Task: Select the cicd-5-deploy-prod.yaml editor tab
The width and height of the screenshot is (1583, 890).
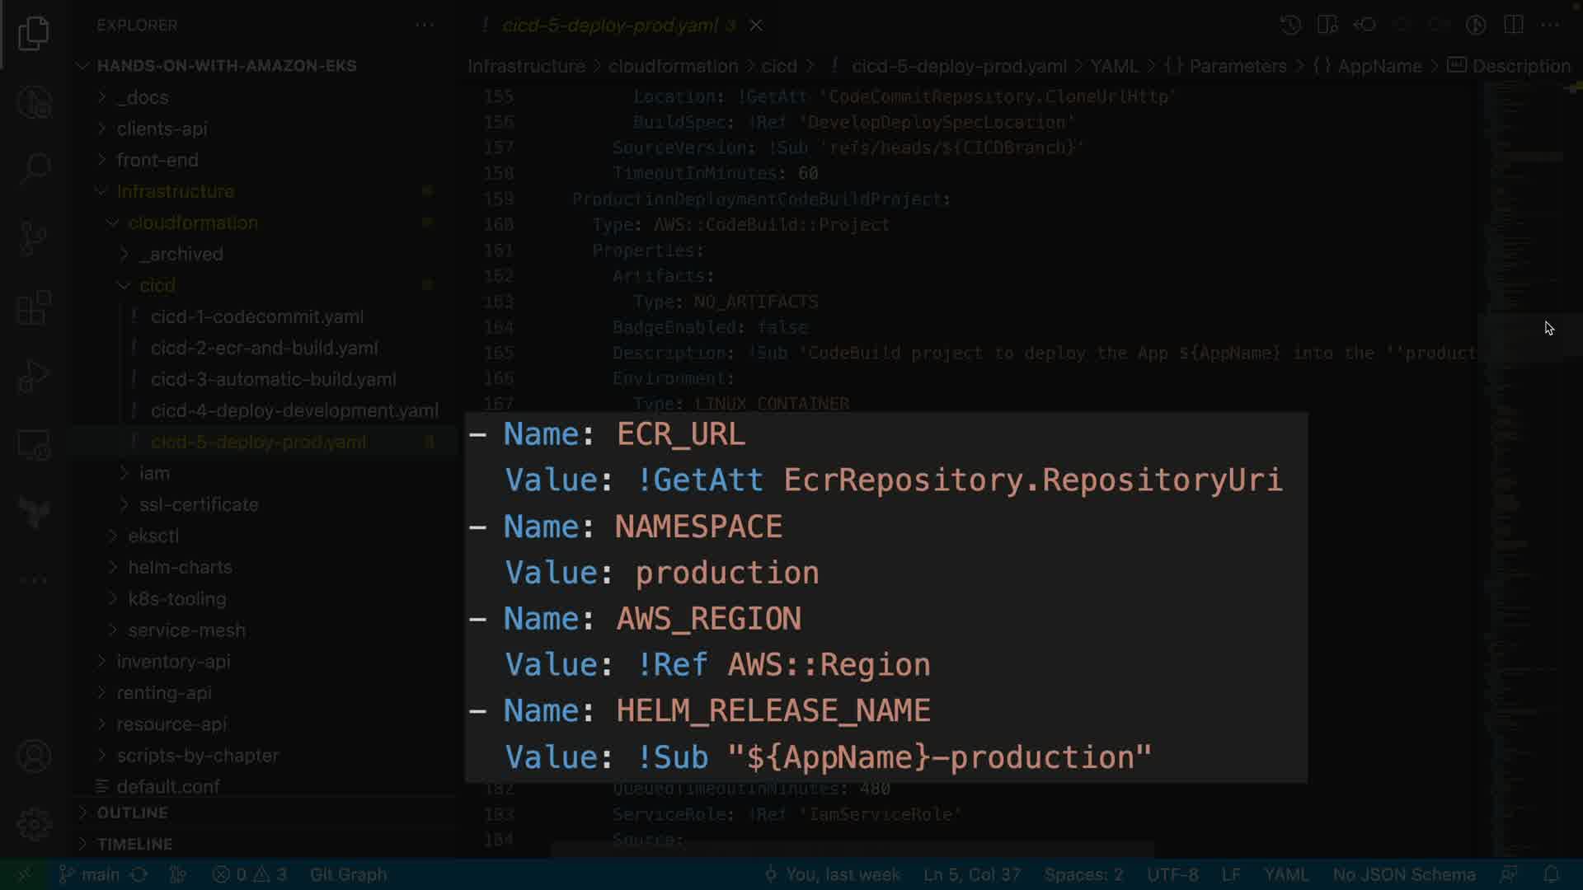Action: pos(610,26)
